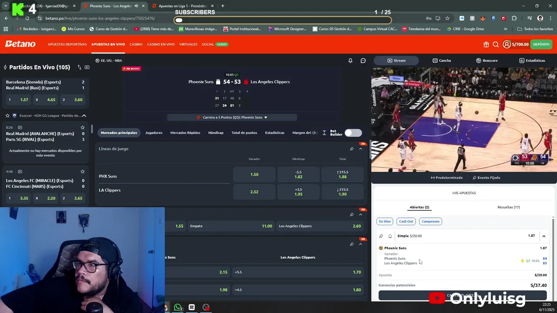Viewport: 557px width, 313px height.
Task: Click the stream filter icon beside Partidos En Vivo
Action: (x=87, y=67)
